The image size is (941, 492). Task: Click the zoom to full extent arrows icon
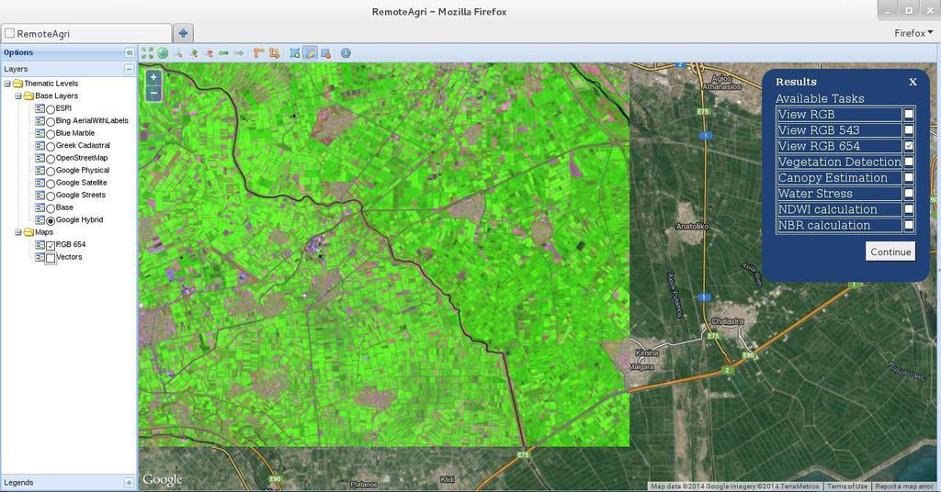click(147, 53)
